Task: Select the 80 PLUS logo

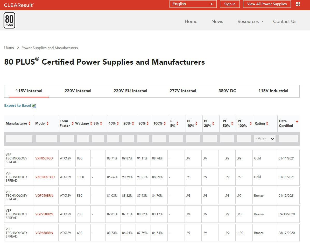Action: click(x=9, y=20)
